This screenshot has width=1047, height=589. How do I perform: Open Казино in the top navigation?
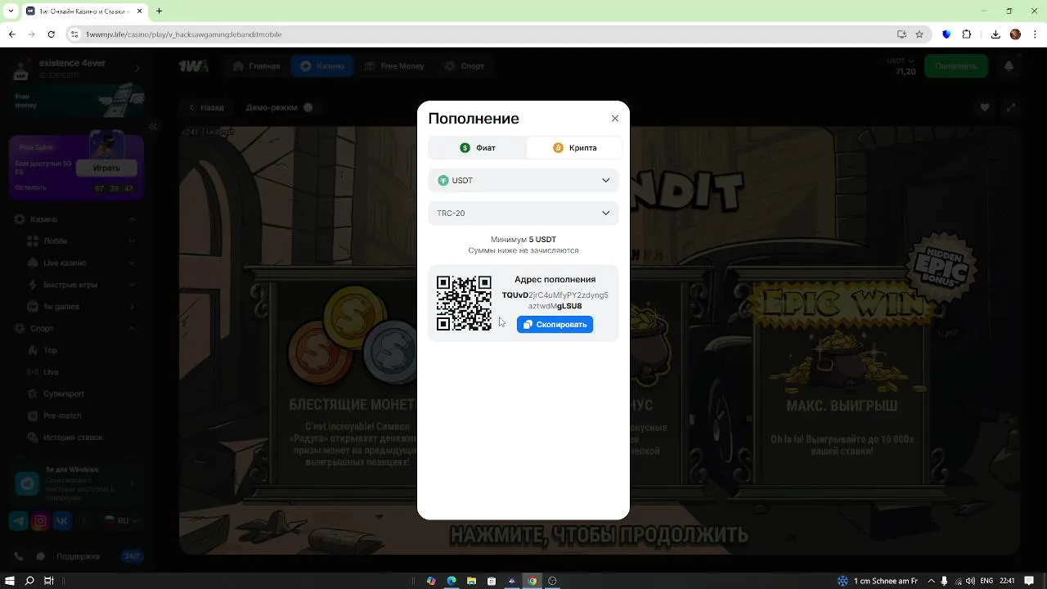[x=322, y=66]
